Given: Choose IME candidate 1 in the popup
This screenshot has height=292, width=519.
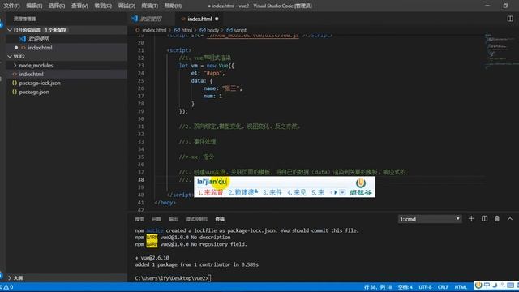Looking at the screenshot, I should pos(211,192).
